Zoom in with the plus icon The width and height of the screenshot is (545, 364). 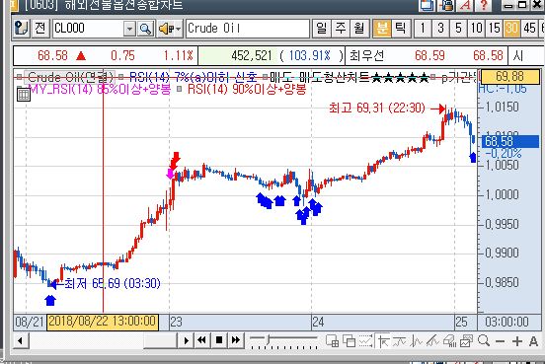point(516,341)
